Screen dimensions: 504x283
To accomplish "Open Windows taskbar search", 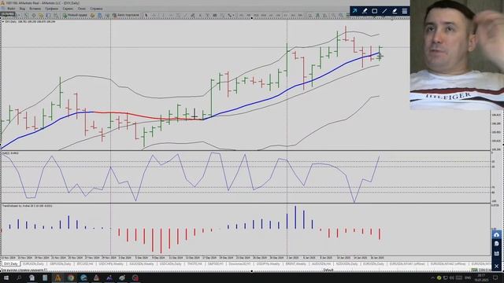I will tap(19, 277).
